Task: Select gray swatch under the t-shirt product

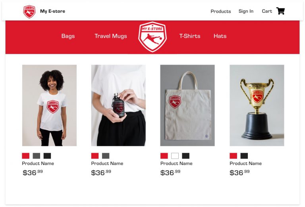Action: 37,156
